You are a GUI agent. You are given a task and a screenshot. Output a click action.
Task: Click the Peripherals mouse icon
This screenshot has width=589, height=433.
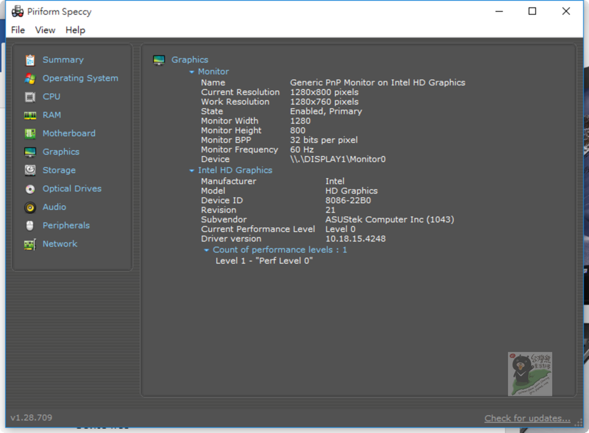(30, 225)
